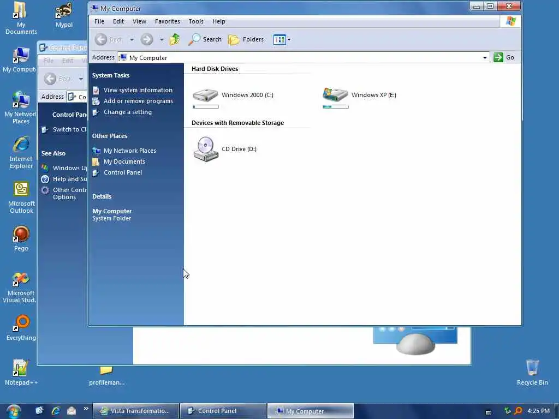Launch Internet Explorer desktop icon

[x=21, y=152]
